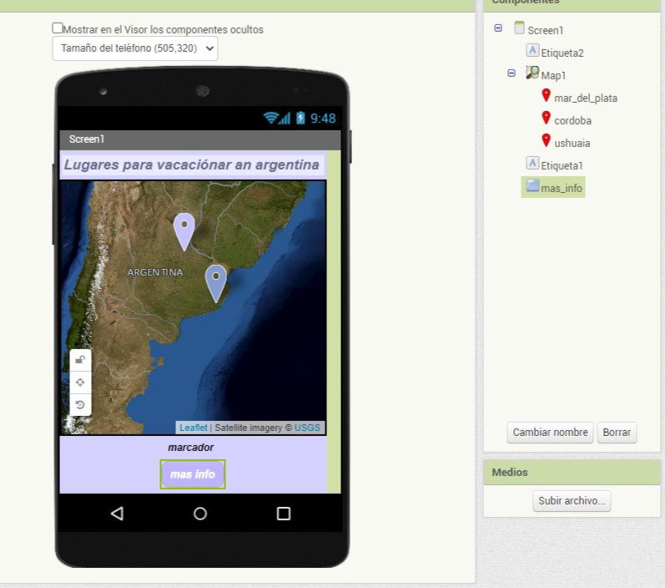Click the 'Lugares para vacaciónar an argentina' label
The width and height of the screenshot is (665, 588).
click(191, 165)
